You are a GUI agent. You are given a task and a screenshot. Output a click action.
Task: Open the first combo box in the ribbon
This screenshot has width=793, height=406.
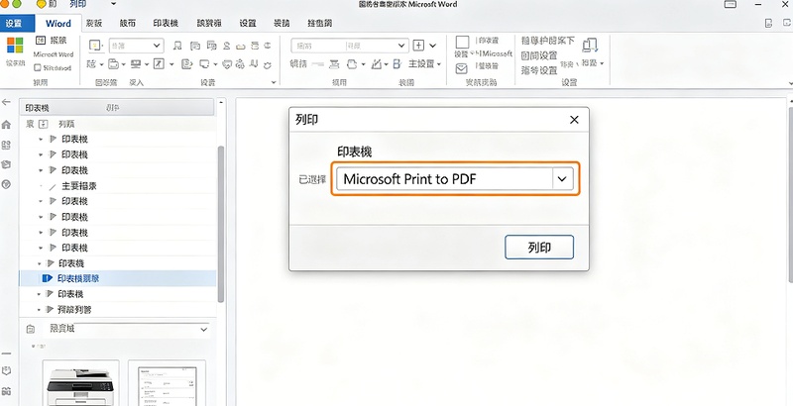tap(136, 46)
